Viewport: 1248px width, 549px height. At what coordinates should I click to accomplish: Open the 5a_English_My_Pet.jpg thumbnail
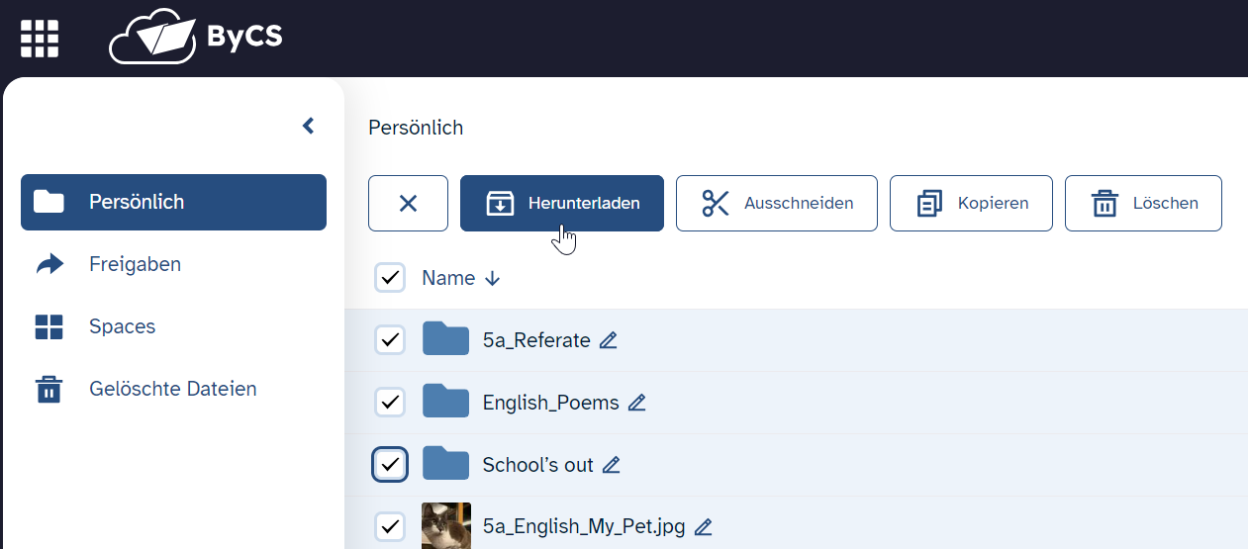[446, 525]
